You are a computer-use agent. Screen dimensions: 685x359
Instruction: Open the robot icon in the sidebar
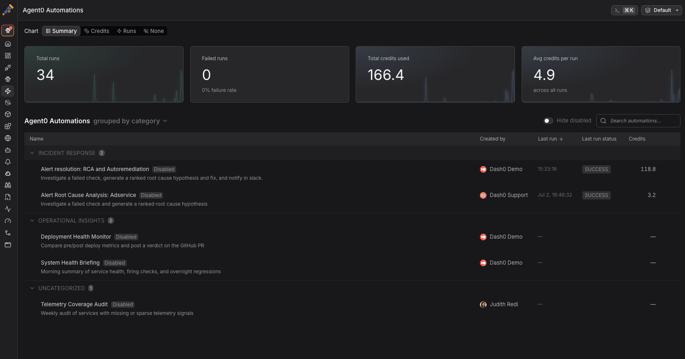coord(8,150)
